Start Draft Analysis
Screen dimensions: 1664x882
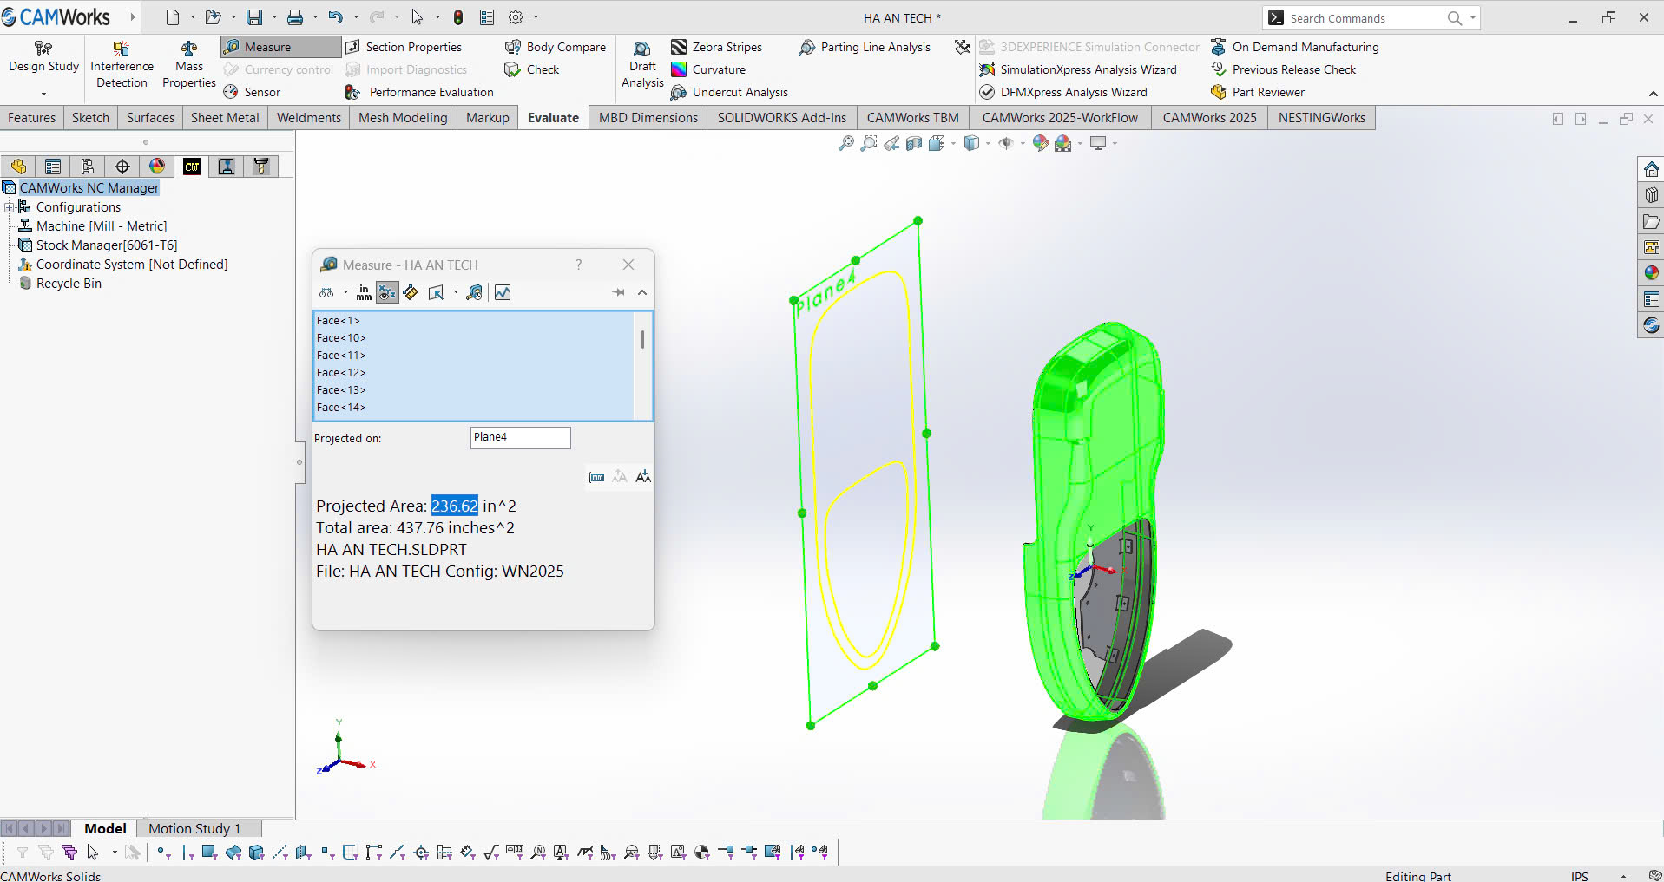click(642, 64)
